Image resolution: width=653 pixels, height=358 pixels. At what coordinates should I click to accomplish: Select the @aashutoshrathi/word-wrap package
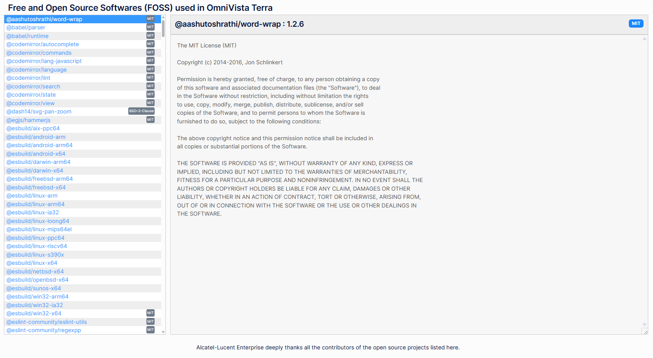44,19
